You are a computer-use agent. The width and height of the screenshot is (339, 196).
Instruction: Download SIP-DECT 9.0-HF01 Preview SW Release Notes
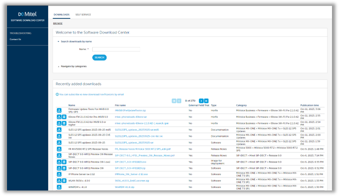[x=59, y=155]
